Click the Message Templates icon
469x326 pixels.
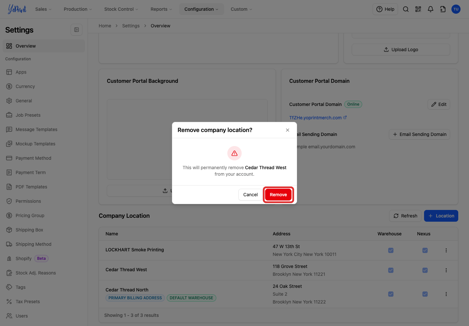9,129
